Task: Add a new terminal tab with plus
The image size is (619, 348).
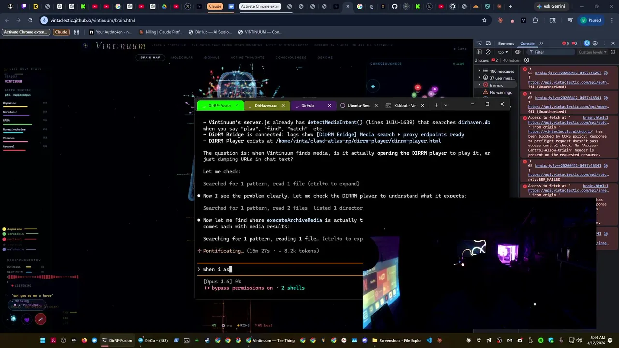Action: pyautogui.click(x=436, y=105)
